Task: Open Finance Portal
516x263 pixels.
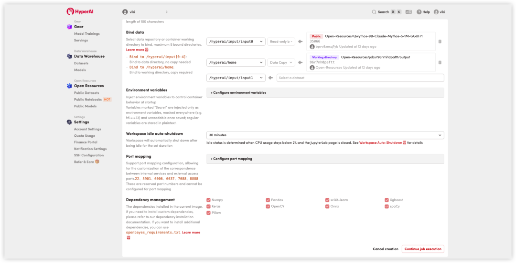Action: [86, 142]
